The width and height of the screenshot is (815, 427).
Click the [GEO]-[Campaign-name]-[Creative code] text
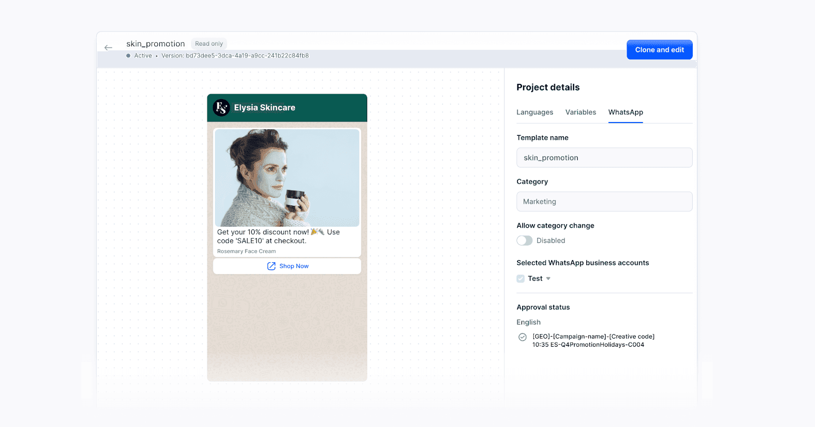tap(593, 337)
